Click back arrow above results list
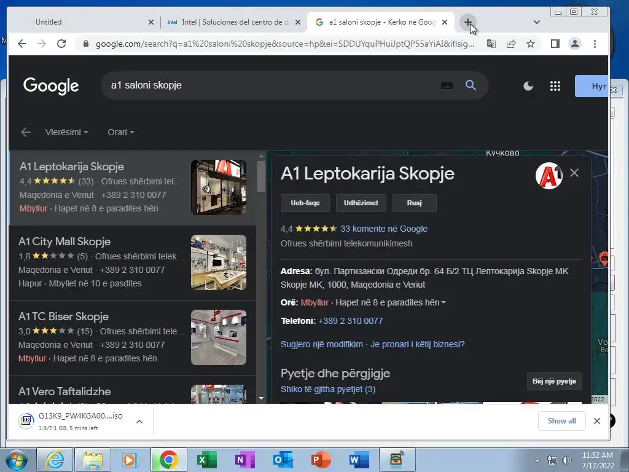629x472 pixels. coord(26,132)
